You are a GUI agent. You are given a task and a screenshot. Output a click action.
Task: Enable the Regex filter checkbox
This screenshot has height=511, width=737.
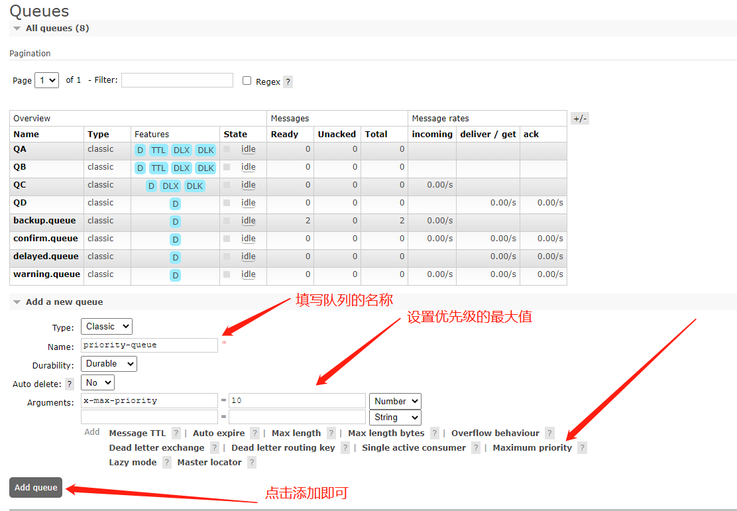pyautogui.click(x=247, y=81)
